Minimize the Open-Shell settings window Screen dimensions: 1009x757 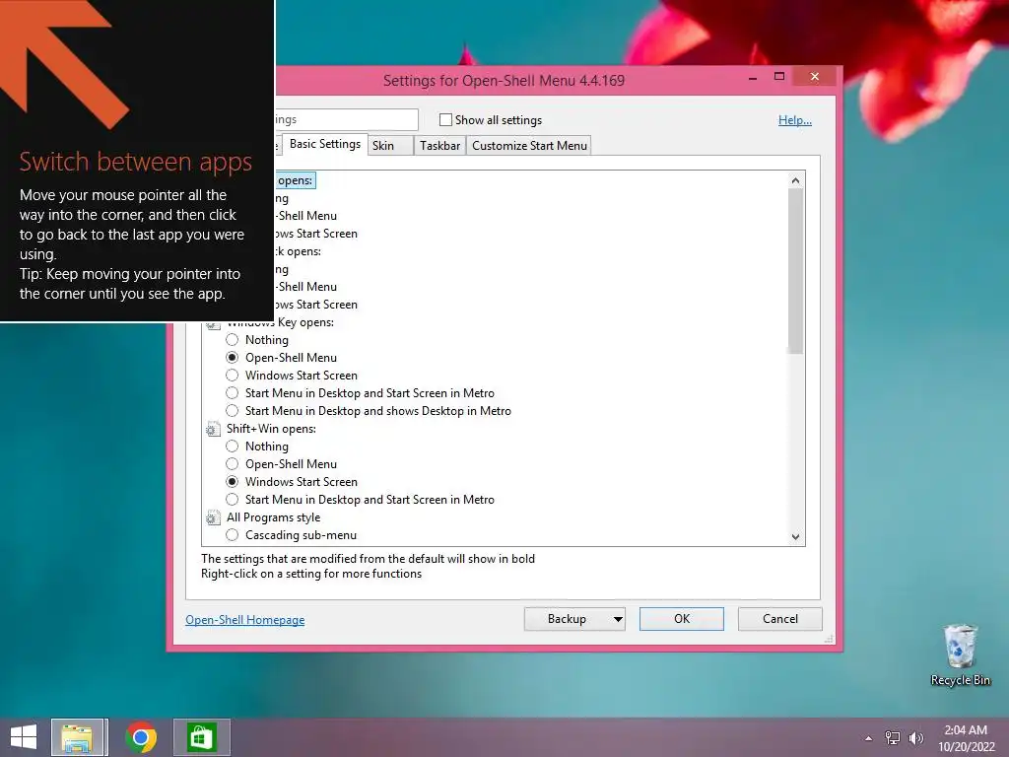click(753, 78)
